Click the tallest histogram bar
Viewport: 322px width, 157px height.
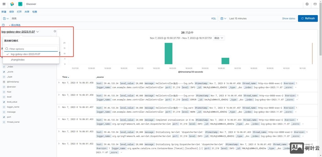coord(169,53)
